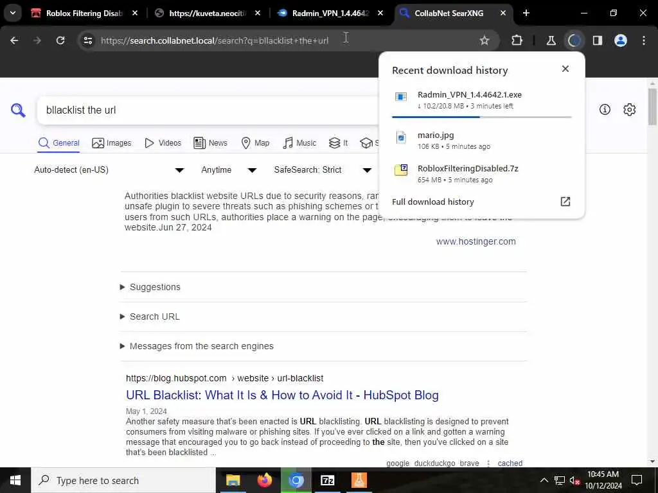The width and height of the screenshot is (658, 493).
Task: Open the Anytime time range dropdown
Action: [x=229, y=169]
